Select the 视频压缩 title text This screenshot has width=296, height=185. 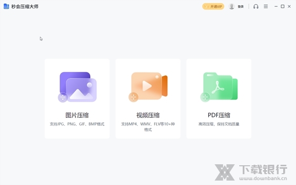point(148,115)
